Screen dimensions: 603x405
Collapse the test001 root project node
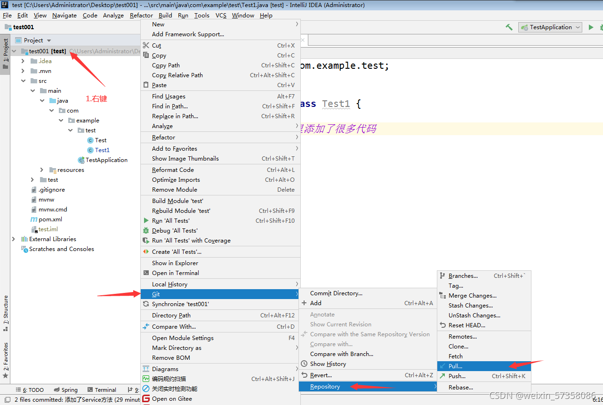(14, 51)
